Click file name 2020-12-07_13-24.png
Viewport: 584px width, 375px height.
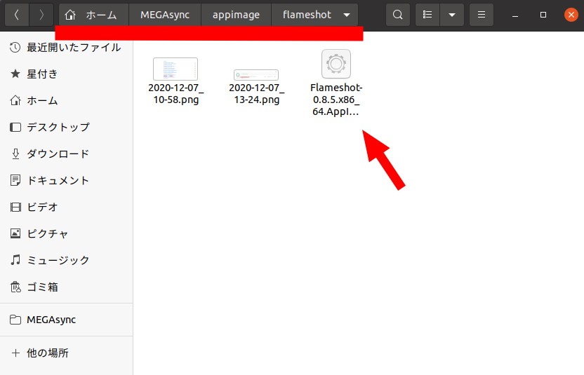(257, 94)
